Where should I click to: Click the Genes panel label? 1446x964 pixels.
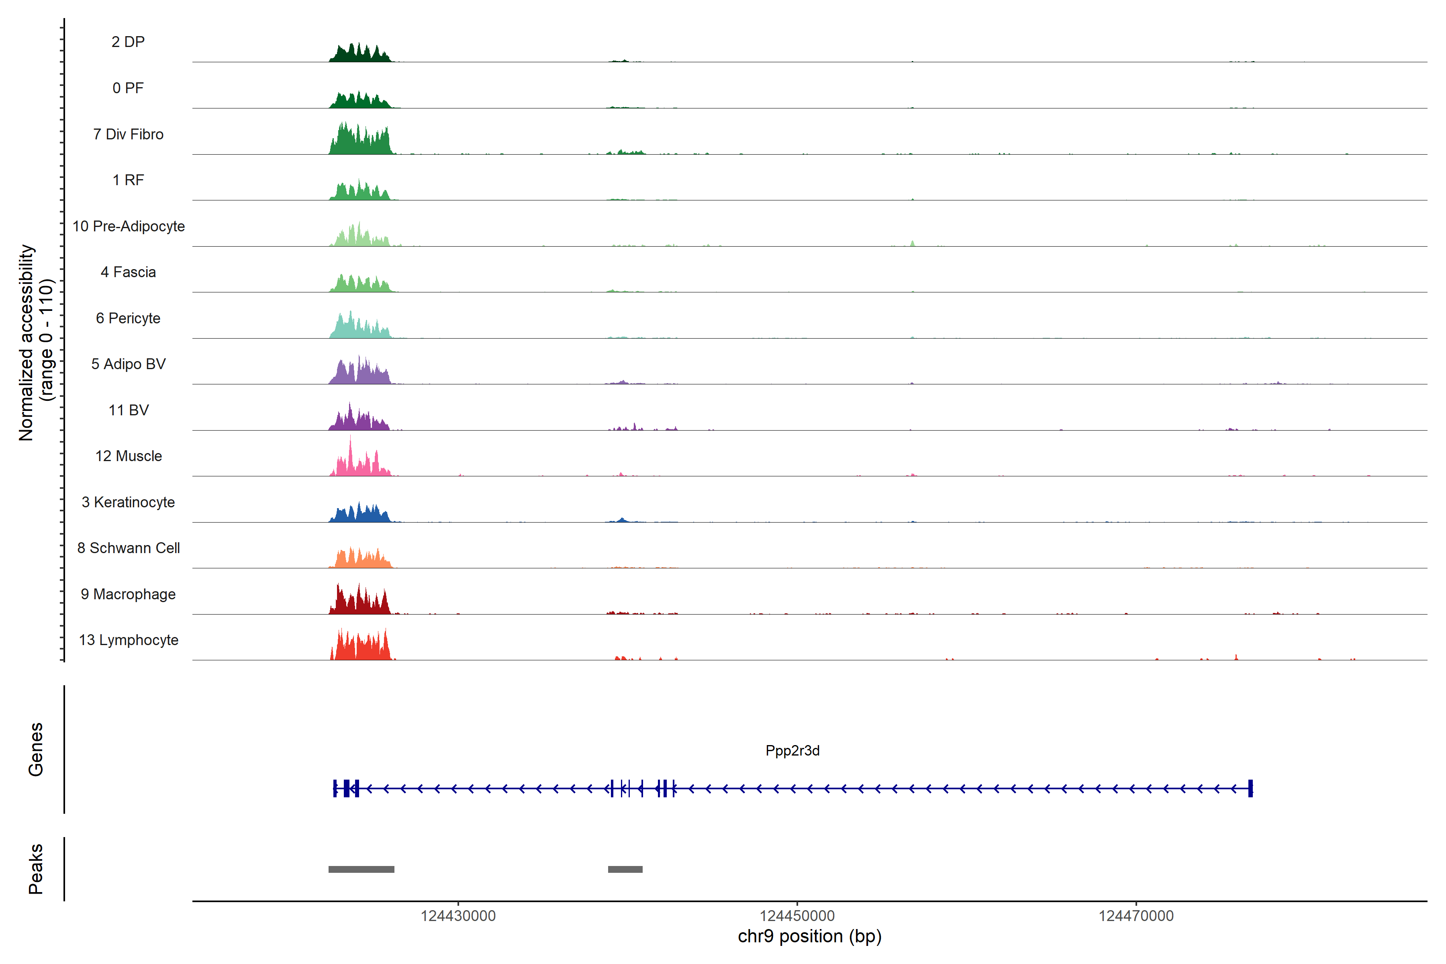[x=36, y=749]
